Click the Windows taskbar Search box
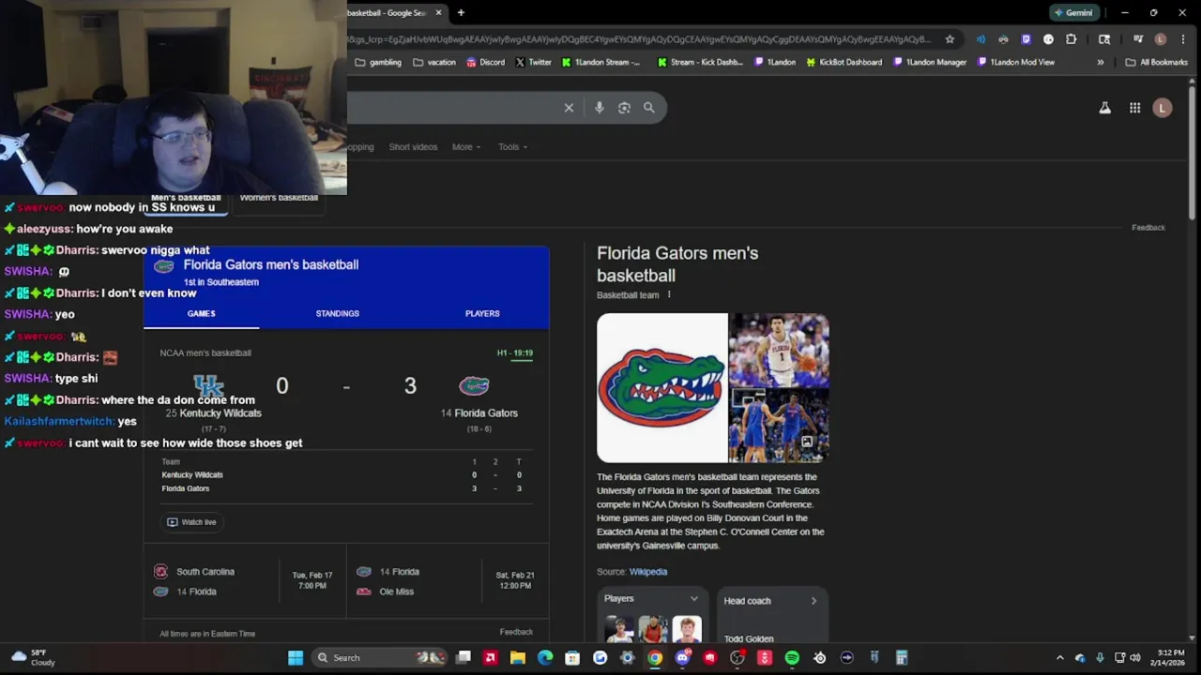 click(x=380, y=658)
